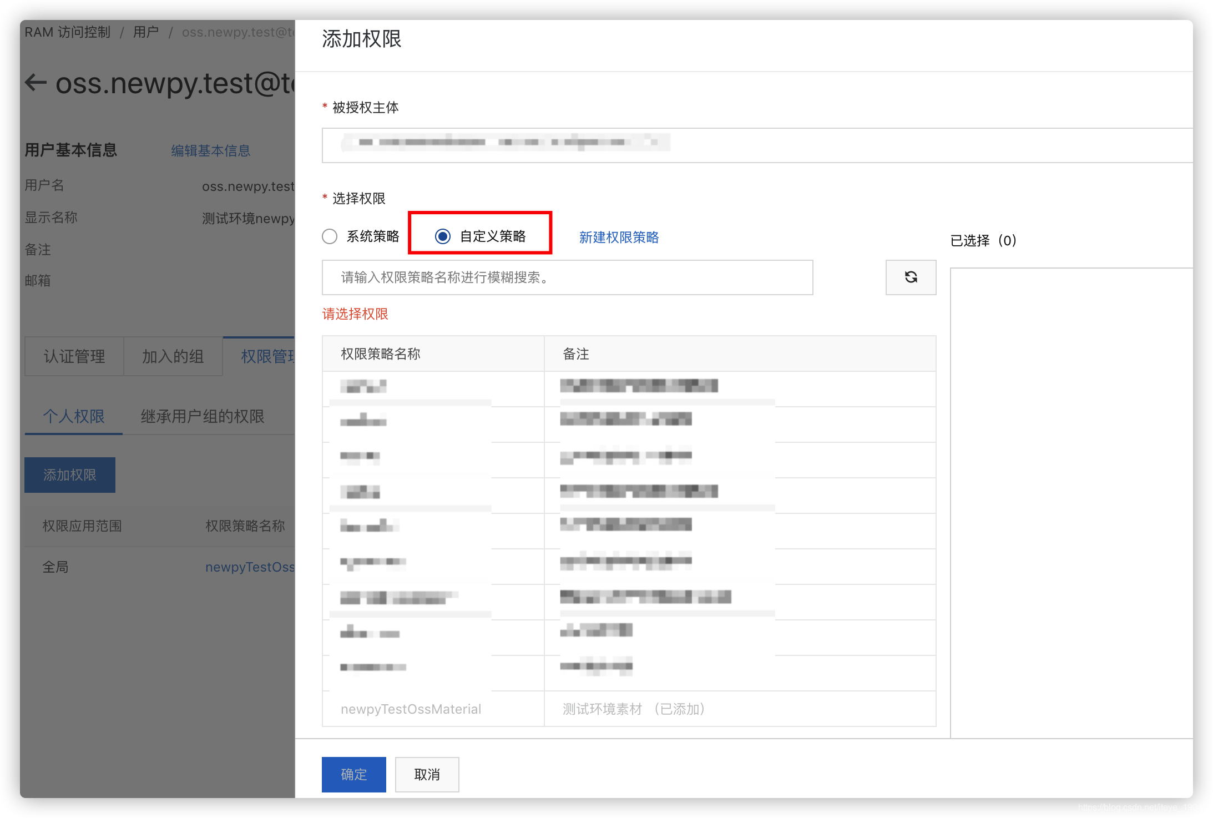The width and height of the screenshot is (1213, 818).
Task: Click the refresh policy list icon
Action: (x=911, y=277)
